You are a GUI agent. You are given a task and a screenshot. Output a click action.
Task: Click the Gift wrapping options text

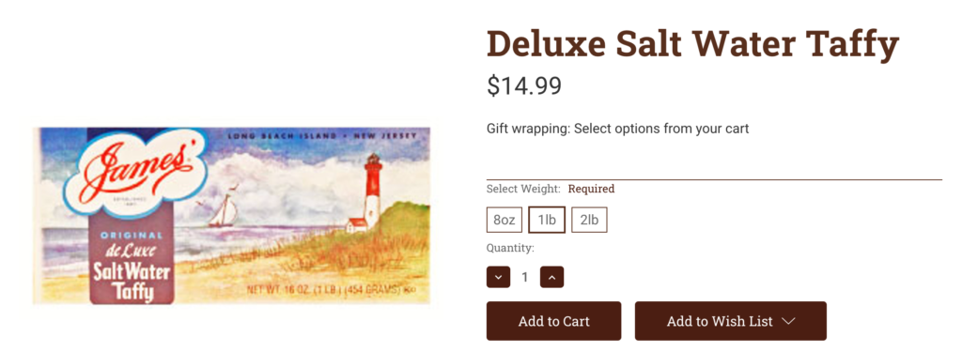coord(618,129)
